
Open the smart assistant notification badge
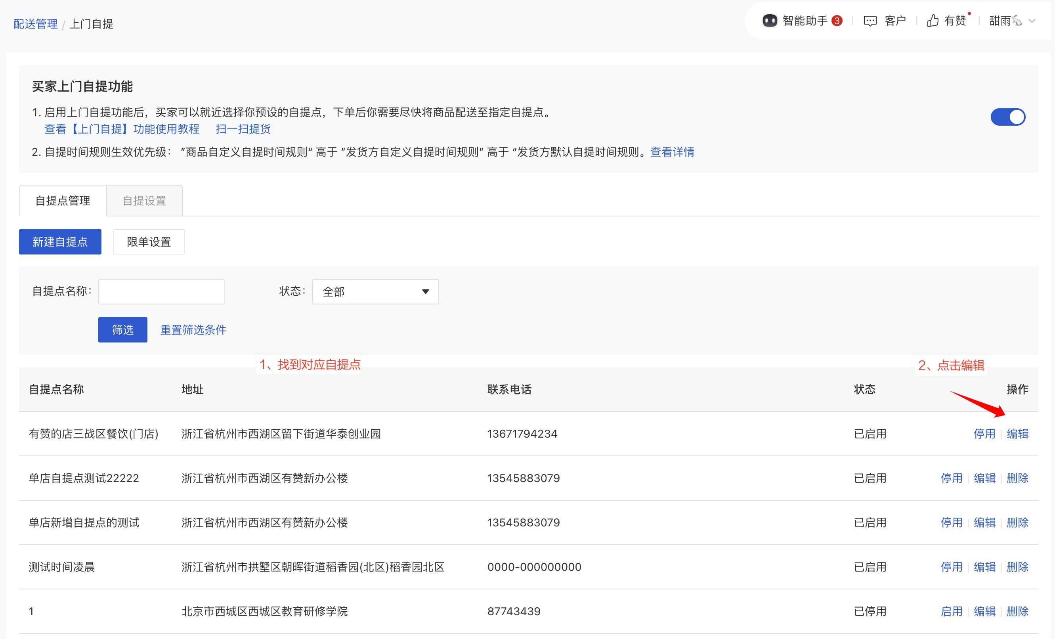(837, 21)
